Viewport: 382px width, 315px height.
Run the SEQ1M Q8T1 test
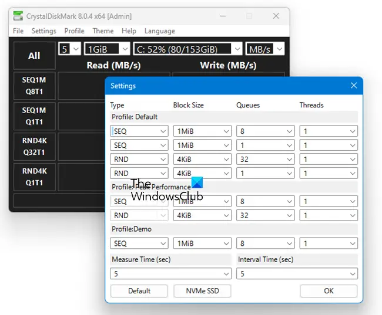coord(34,86)
